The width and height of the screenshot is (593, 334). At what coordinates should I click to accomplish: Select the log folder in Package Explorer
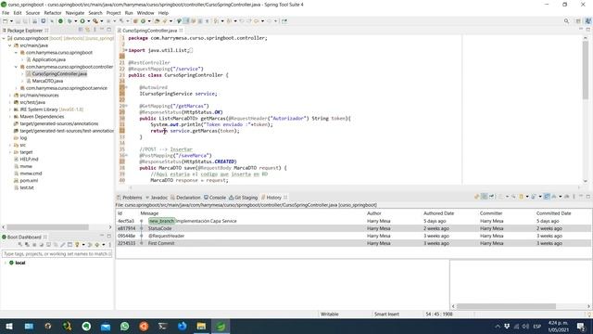[x=23, y=138]
